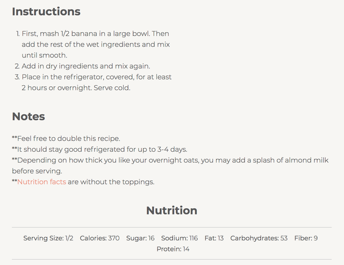The height and width of the screenshot is (265, 344).
Task: Click the Notes heading
Action: tap(28, 116)
